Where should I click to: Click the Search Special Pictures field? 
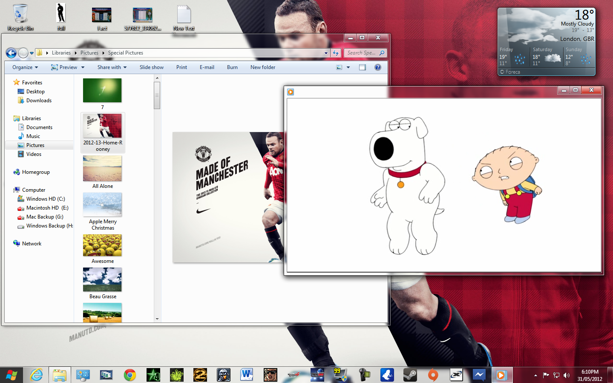click(365, 53)
